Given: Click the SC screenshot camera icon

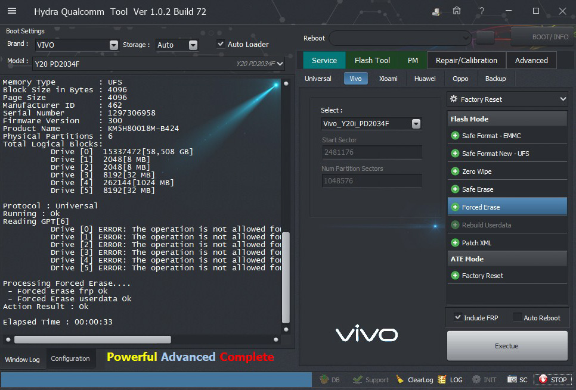Looking at the screenshot, I should coord(512,380).
